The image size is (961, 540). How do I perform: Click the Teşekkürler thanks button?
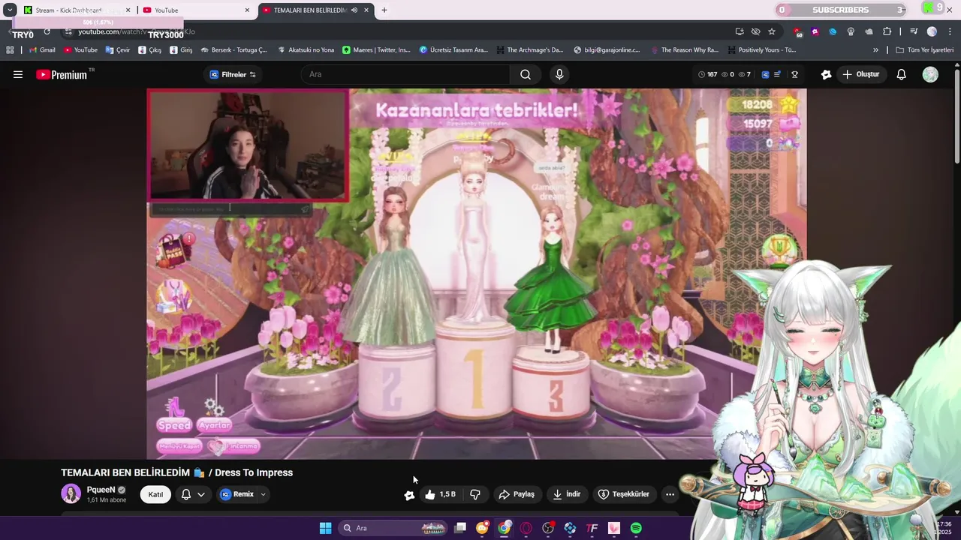[x=623, y=494]
